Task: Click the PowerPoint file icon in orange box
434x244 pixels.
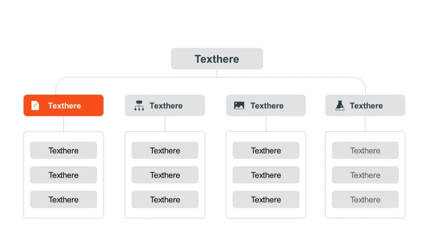Action: tap(35, 105)
